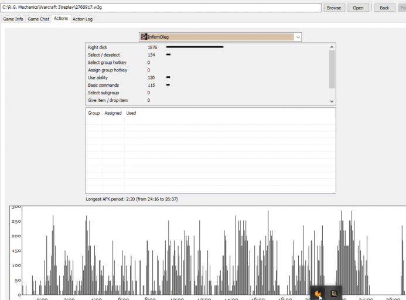Click the Browse button
This screenshot has height=300, width=406.
pos(334,8)
